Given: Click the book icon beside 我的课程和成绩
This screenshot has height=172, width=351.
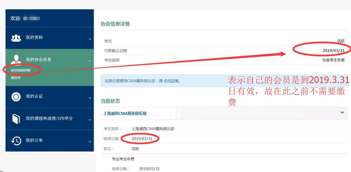Looking at the screenshot, I should (x=16, y=119).
